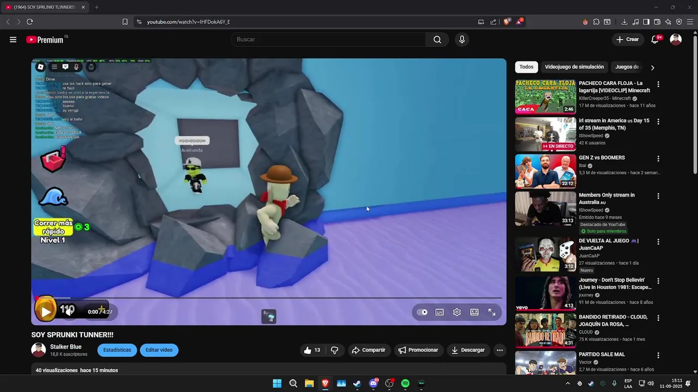Open options for irl stream in America video

658,121
